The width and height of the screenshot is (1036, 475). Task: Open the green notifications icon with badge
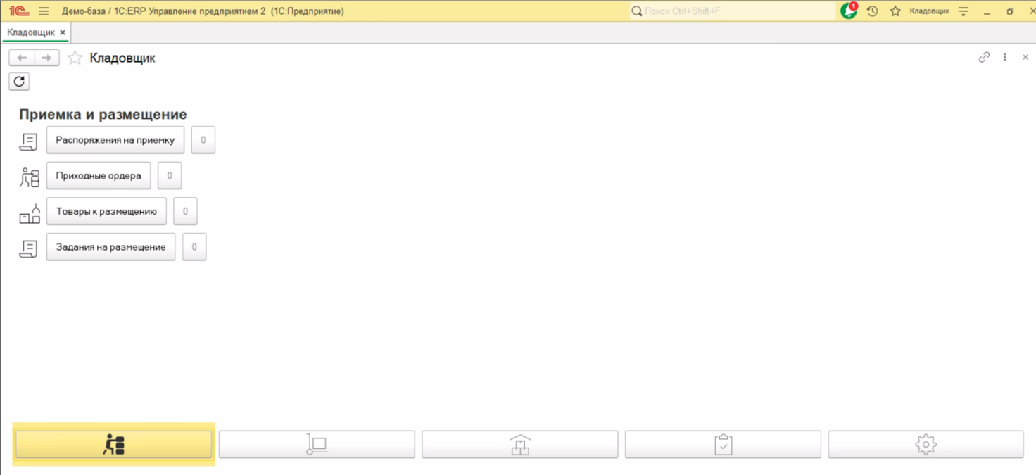click(x=849, y=11)
